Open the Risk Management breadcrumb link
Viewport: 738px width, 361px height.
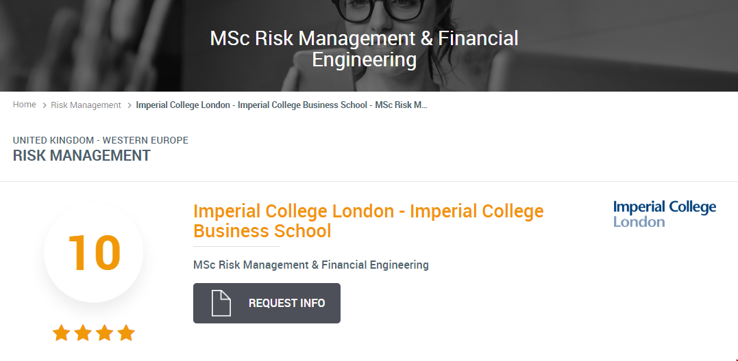(x=86, y=105)
